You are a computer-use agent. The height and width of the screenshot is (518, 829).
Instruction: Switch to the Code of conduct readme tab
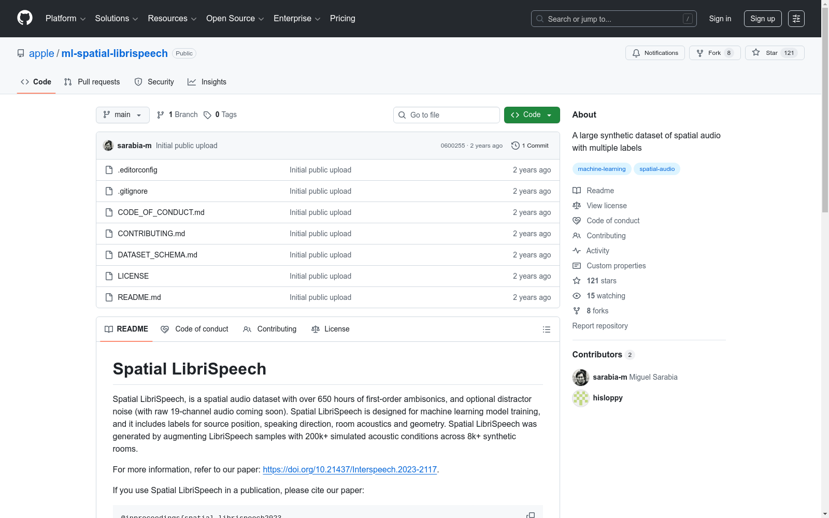[x=195, y=329]
